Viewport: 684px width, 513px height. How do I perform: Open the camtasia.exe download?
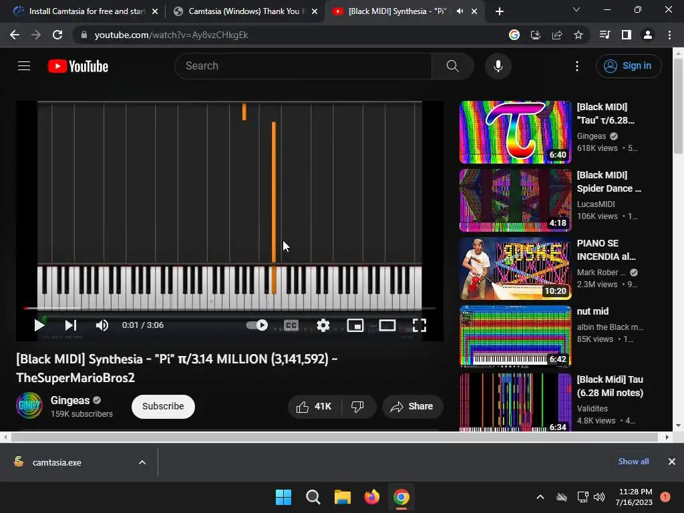(x=57, y=462)
